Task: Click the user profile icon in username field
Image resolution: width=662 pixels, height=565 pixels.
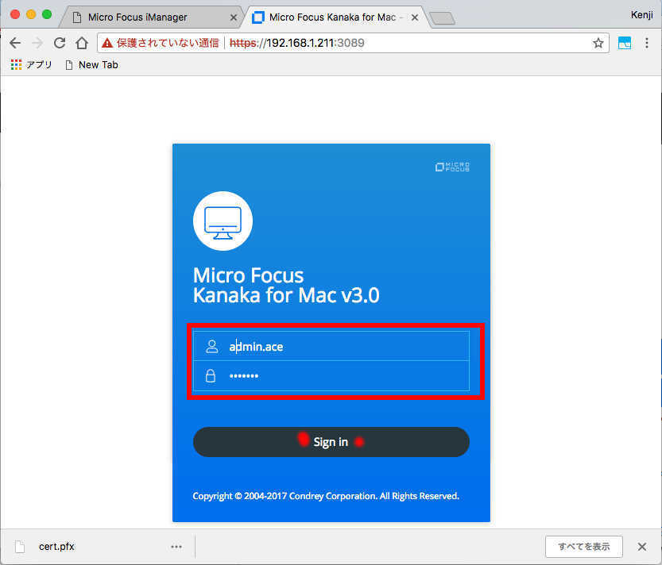Action: tap(211, 346)
